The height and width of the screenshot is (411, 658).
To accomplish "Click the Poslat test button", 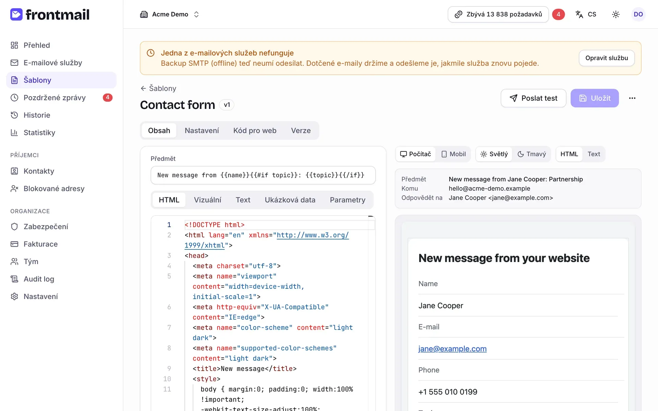I will pos(533,98).
